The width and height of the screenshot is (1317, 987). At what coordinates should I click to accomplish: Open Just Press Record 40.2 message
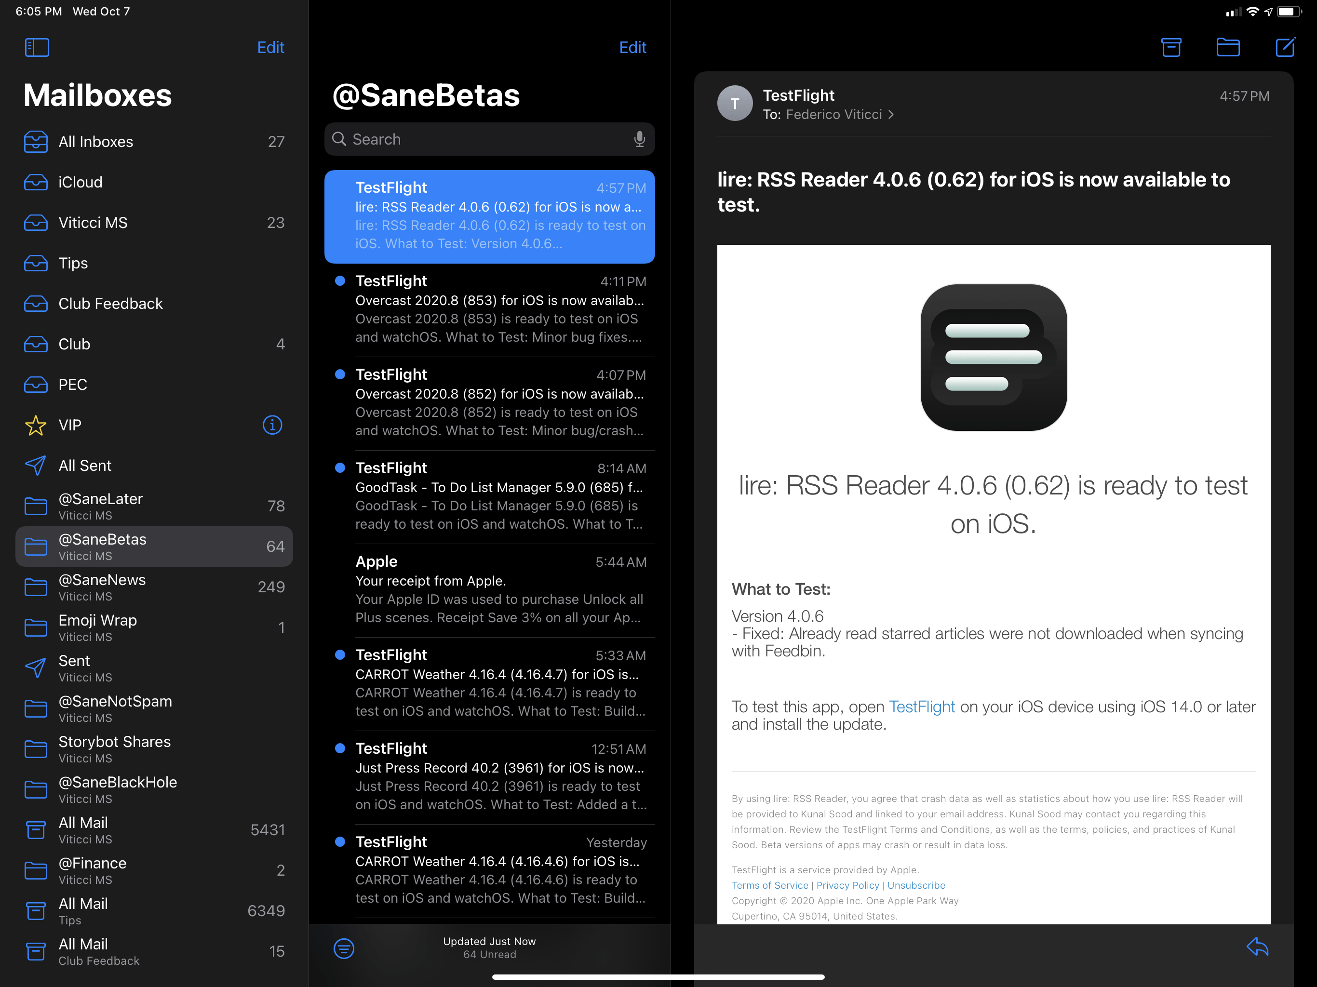[x=489, y=777]
